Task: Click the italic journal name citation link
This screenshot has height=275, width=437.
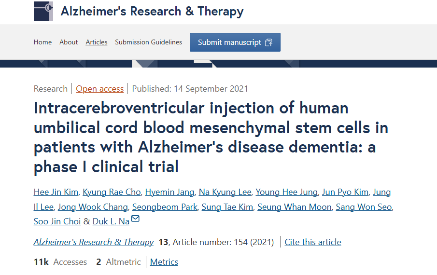Action: click(x=94, y=242)
